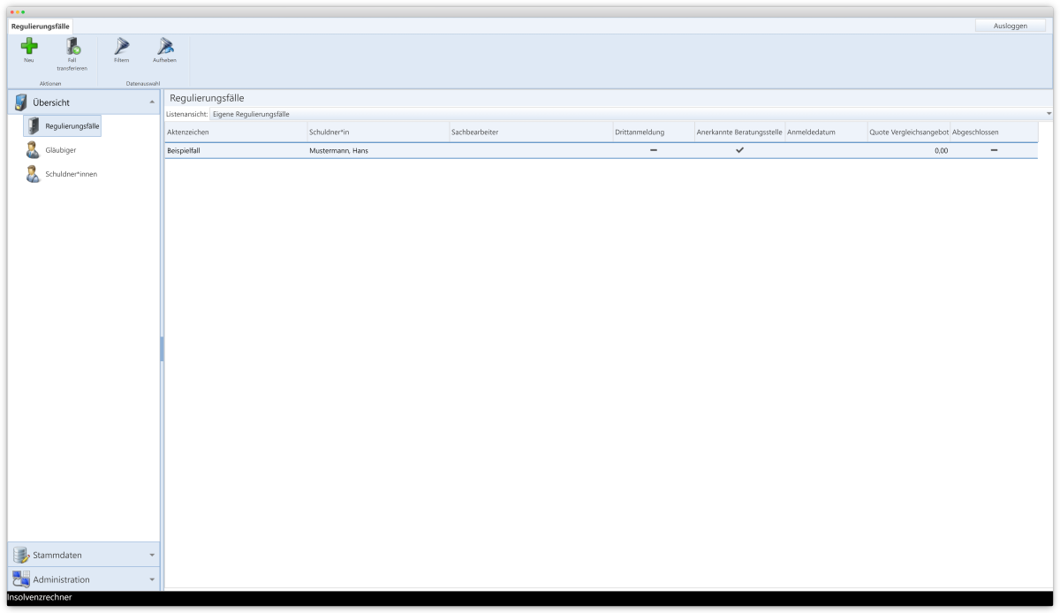
Task: Click the Stammdaten database icon
Action: (21, 555)
